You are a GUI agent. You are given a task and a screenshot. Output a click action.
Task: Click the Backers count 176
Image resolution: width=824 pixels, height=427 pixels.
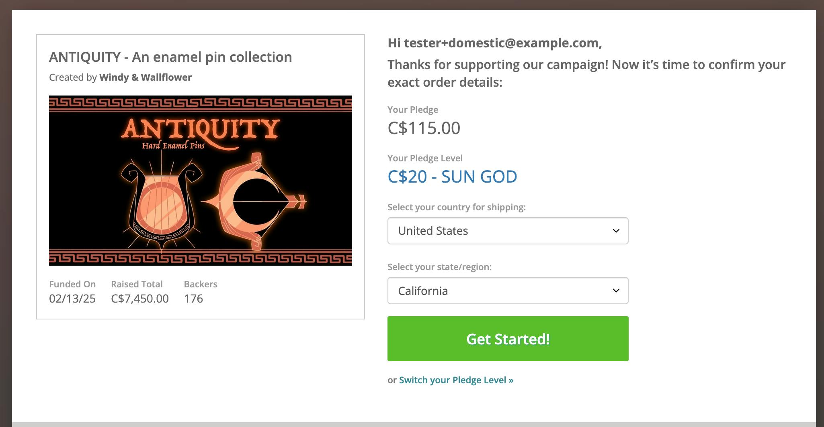point(193,299)
